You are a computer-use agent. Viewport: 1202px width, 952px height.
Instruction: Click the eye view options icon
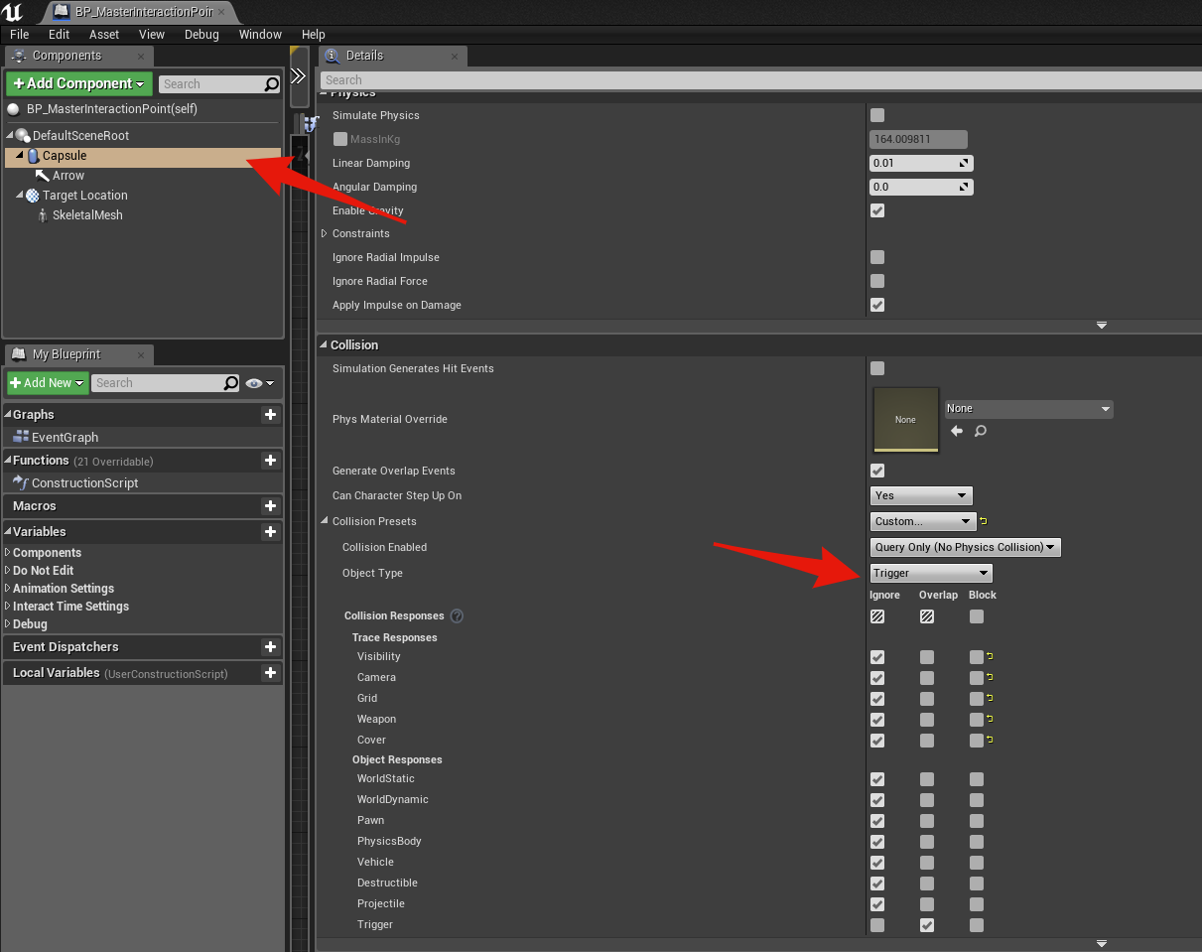coord(259,383)
